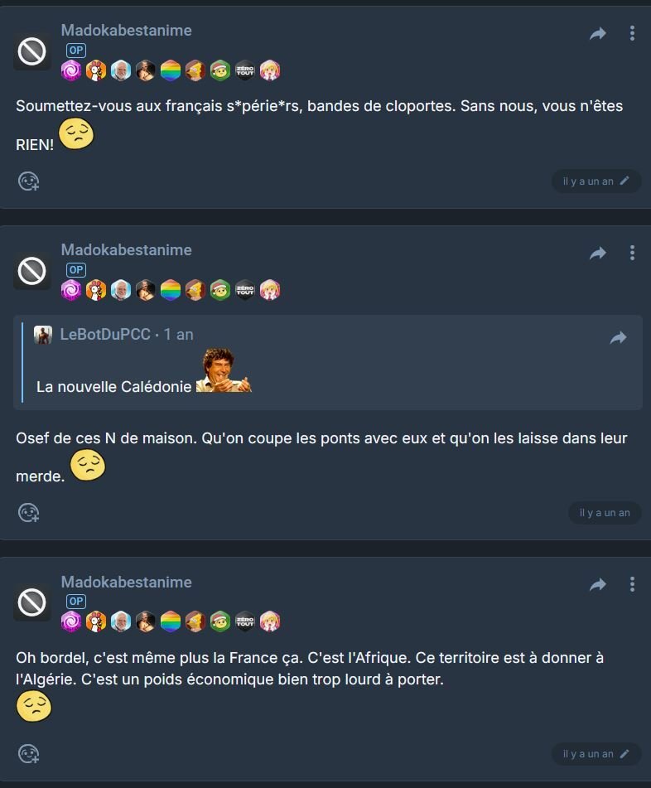Viewport: 651px width, 788px height.
Task: Share the quoted LeBotDuPCC message
Action: [619, 338]
